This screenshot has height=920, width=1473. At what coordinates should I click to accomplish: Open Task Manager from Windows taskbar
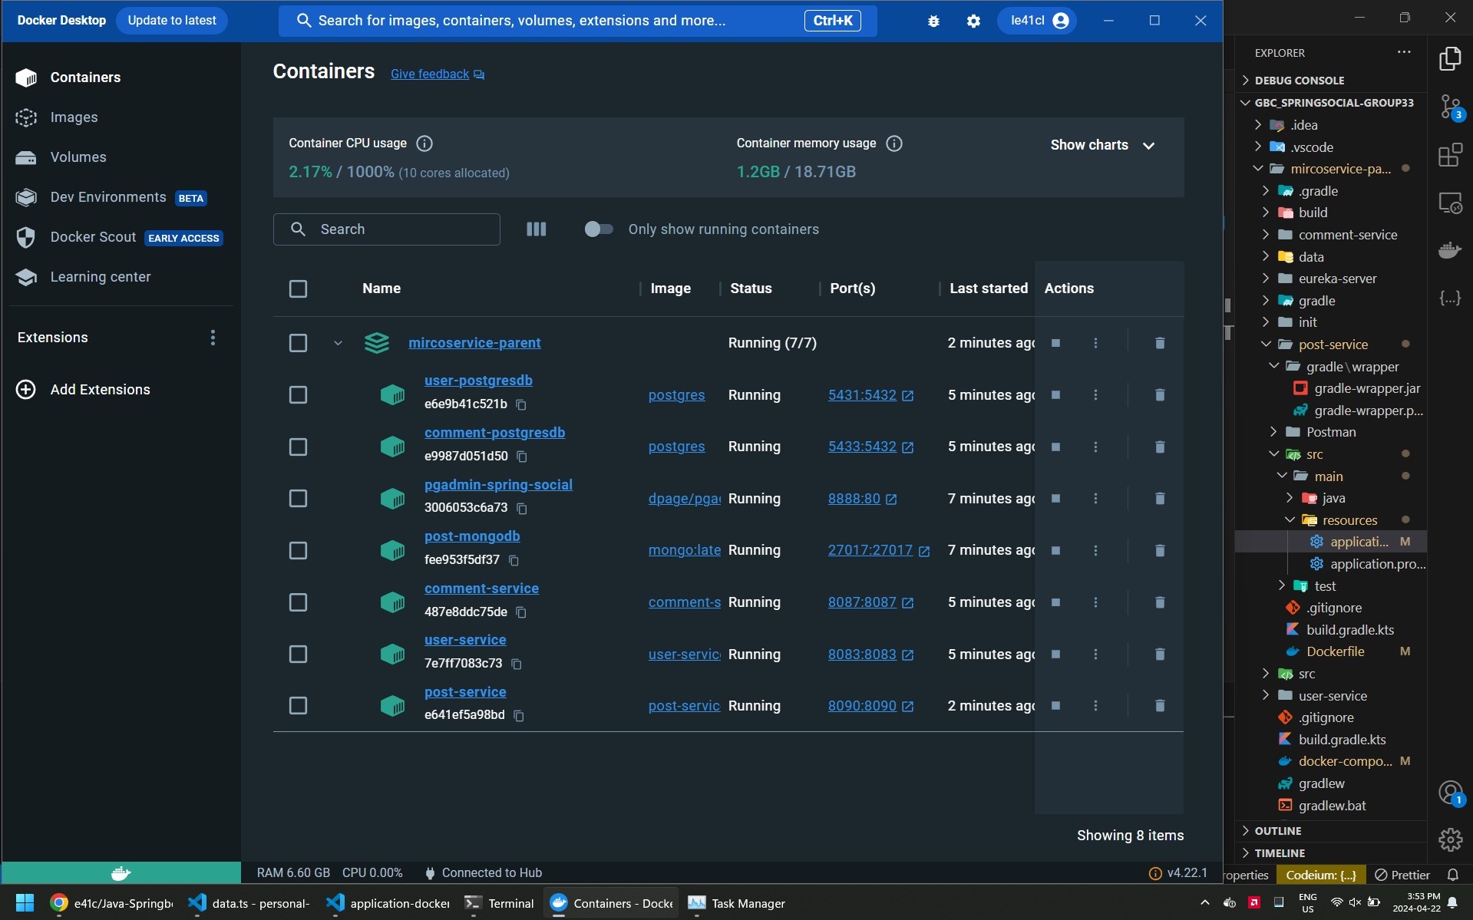point(737,903)
